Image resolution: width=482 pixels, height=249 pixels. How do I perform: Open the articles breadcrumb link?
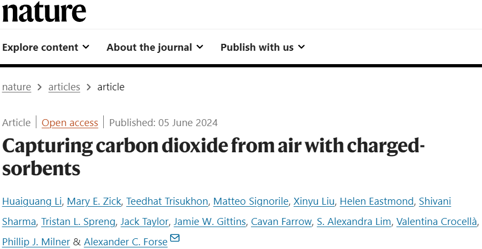pos(64,87)
